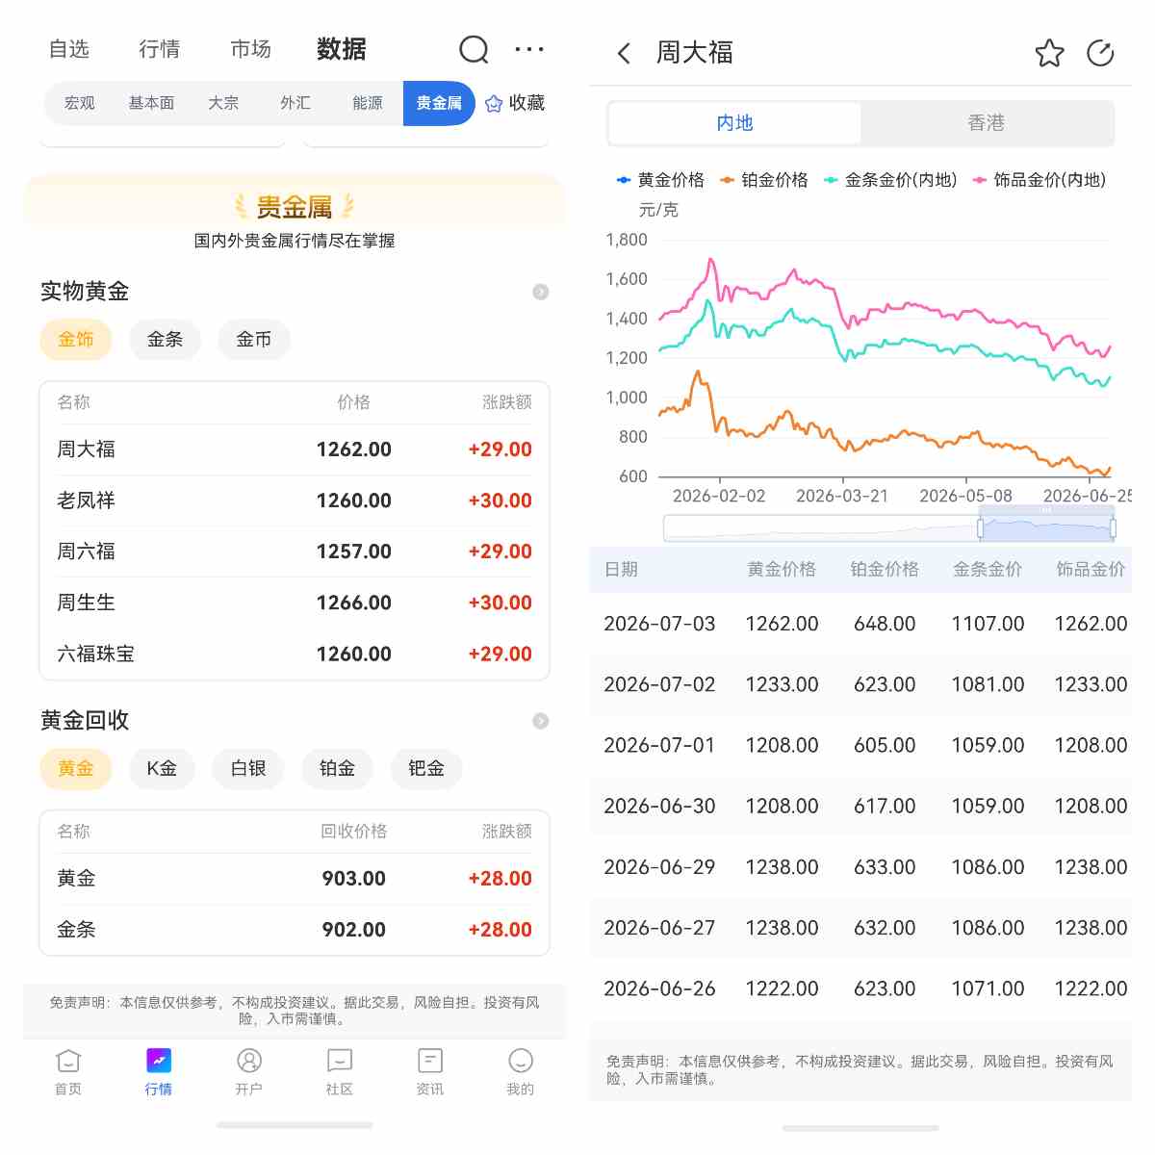Switch to 市场 top tab
1155x1155 pixels.
coord(251,49)
